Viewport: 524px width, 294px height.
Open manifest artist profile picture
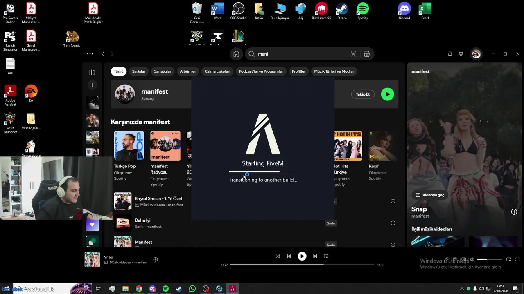(125, 94)
